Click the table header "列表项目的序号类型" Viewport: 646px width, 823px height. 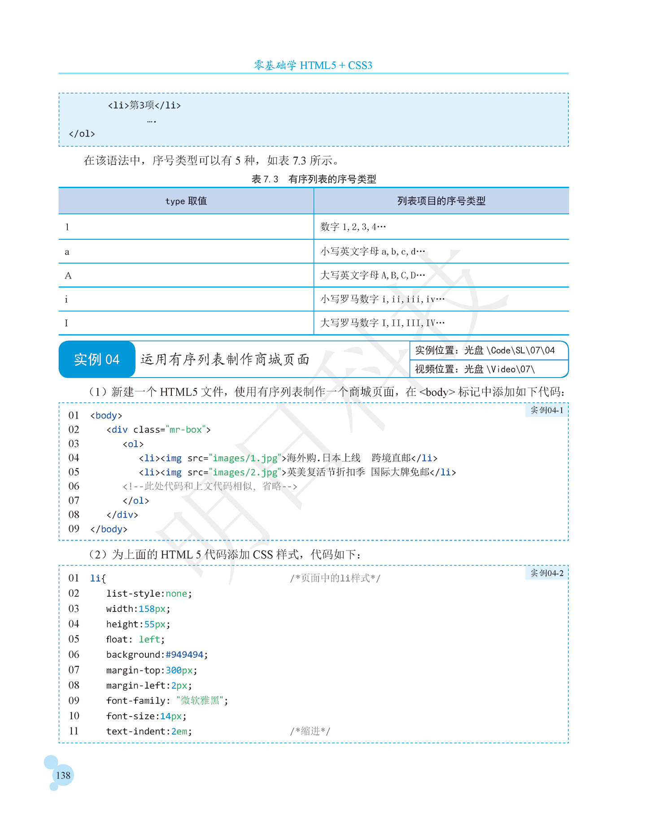[x=441, y=201]
